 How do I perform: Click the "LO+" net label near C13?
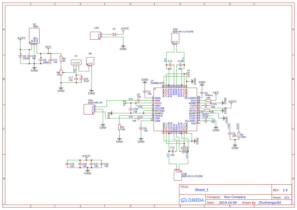(x=186, y=156)
